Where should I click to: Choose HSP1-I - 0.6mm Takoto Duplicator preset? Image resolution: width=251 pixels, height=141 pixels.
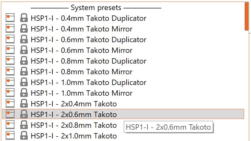[88, 40]
